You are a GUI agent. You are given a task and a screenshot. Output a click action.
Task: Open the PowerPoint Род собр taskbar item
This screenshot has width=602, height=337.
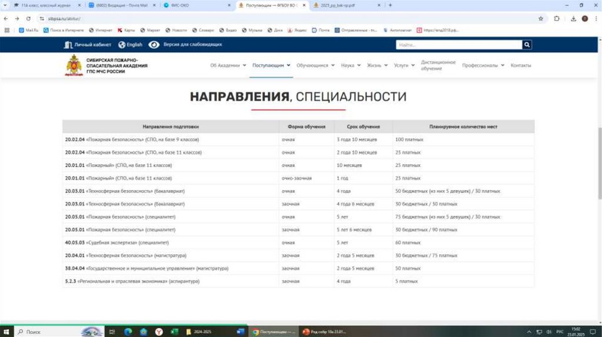coord(325,332)
